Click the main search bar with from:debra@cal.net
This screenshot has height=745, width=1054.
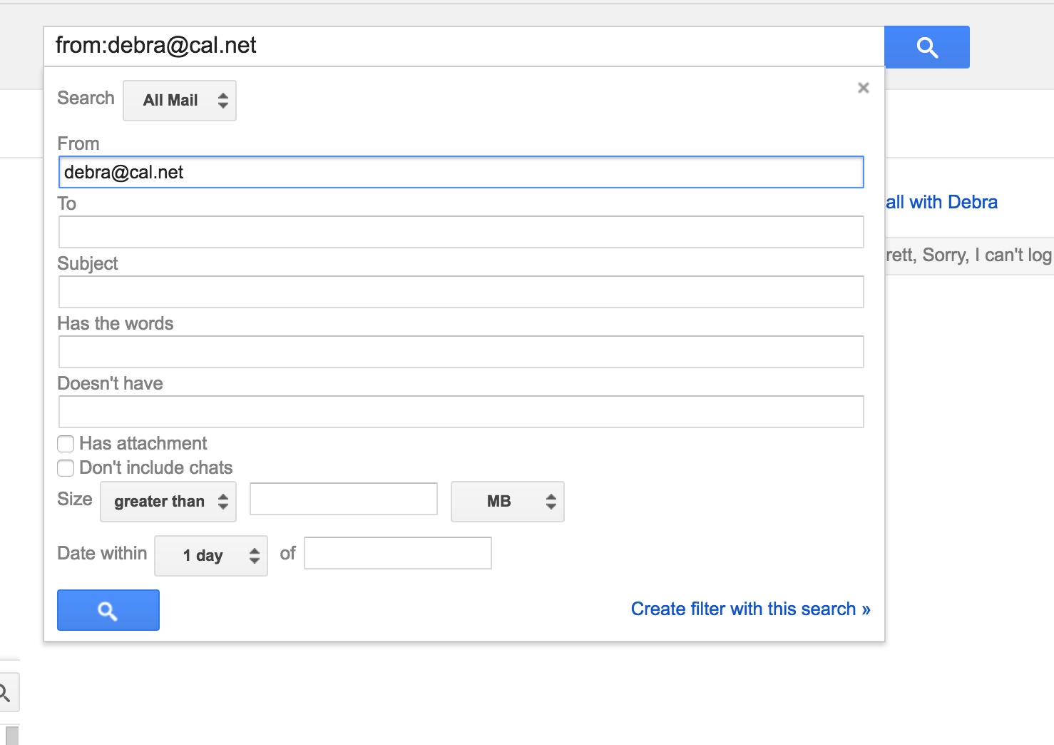pyautogui.click(x=464, y=46)
